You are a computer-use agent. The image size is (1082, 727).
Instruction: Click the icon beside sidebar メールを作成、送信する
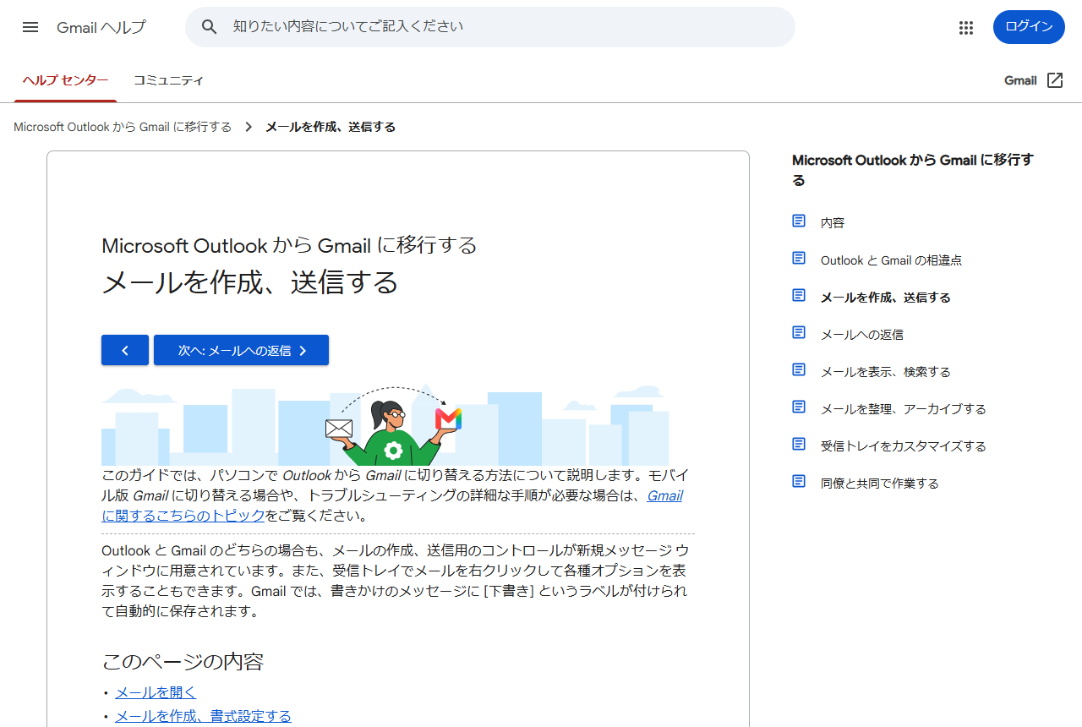[x=799, y=296]
